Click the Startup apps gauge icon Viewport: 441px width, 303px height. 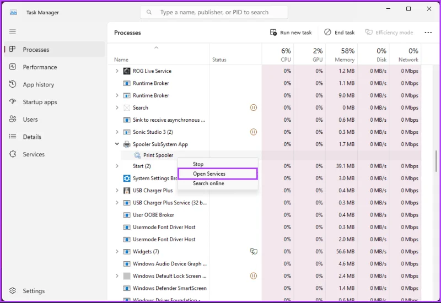click(x=12, y=101)
